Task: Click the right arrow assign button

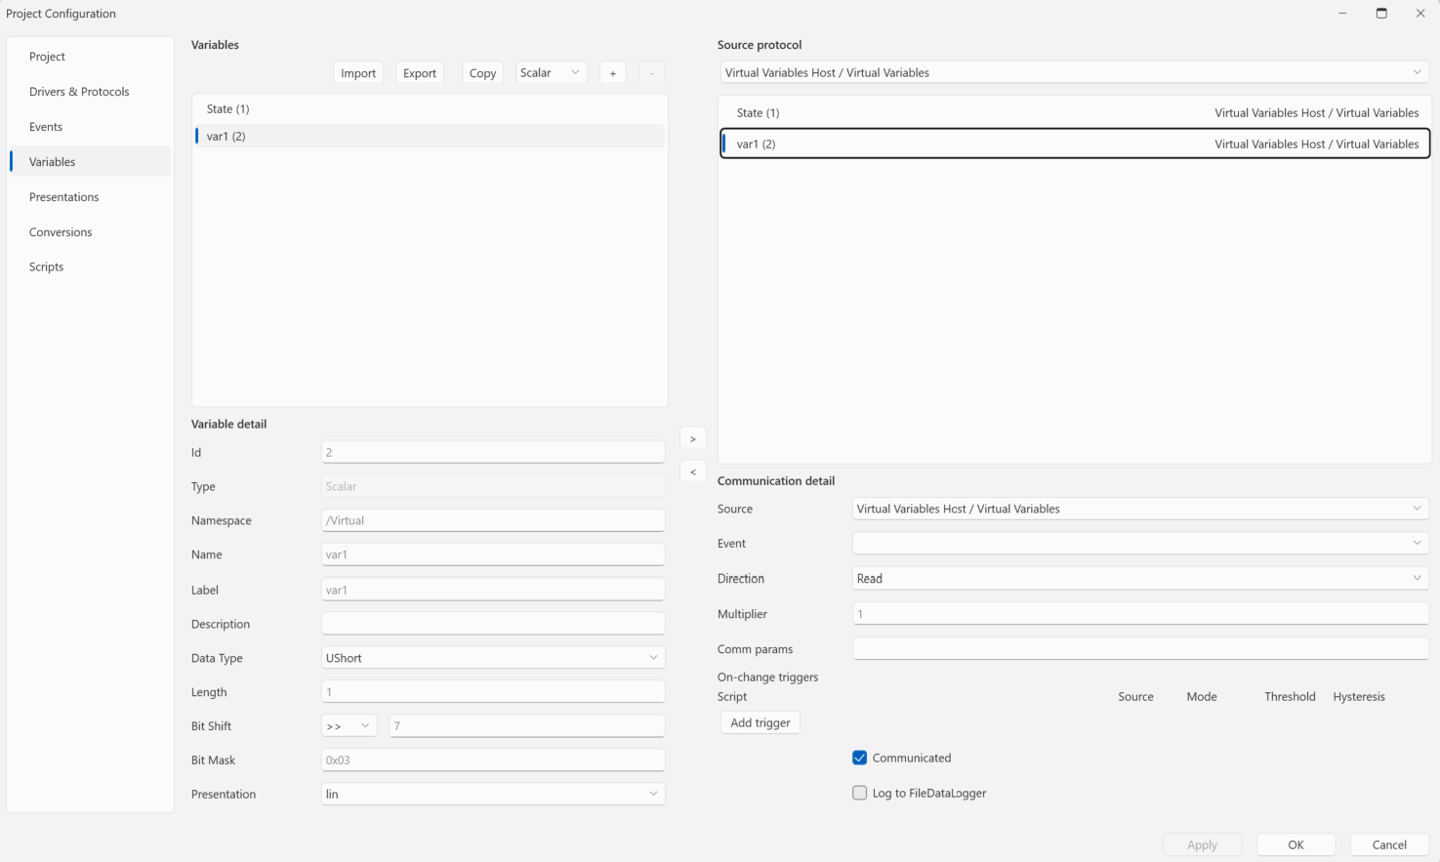Action: click(692, 439)
